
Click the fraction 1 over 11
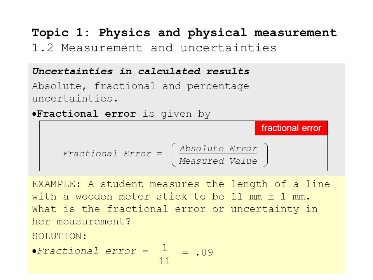[164, 254]
